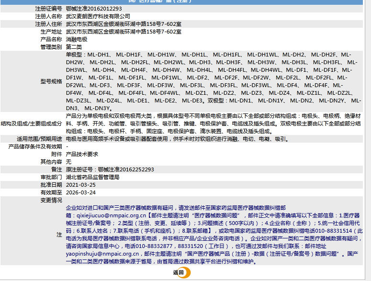371x281 pixels.
Task: Click the 附件 label
Action: [56, 154]
